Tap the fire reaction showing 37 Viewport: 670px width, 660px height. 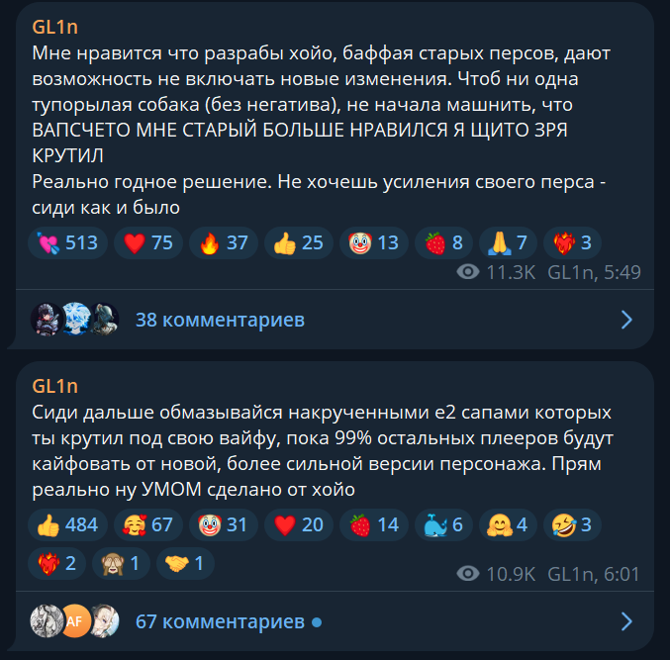pos(224,243)
